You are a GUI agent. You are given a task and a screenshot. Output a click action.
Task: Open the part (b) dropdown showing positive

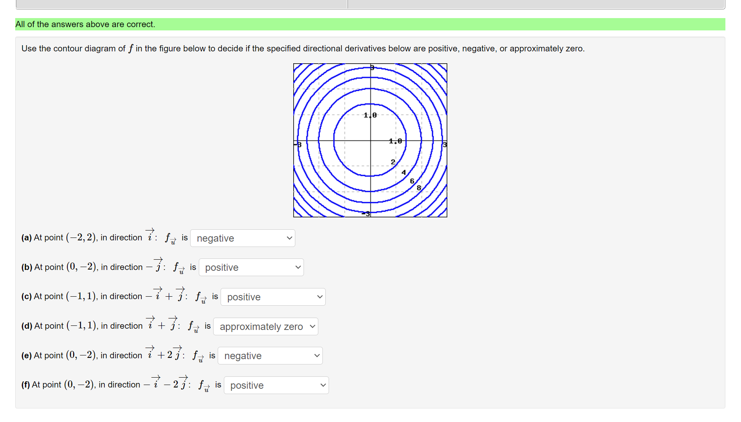251,267
